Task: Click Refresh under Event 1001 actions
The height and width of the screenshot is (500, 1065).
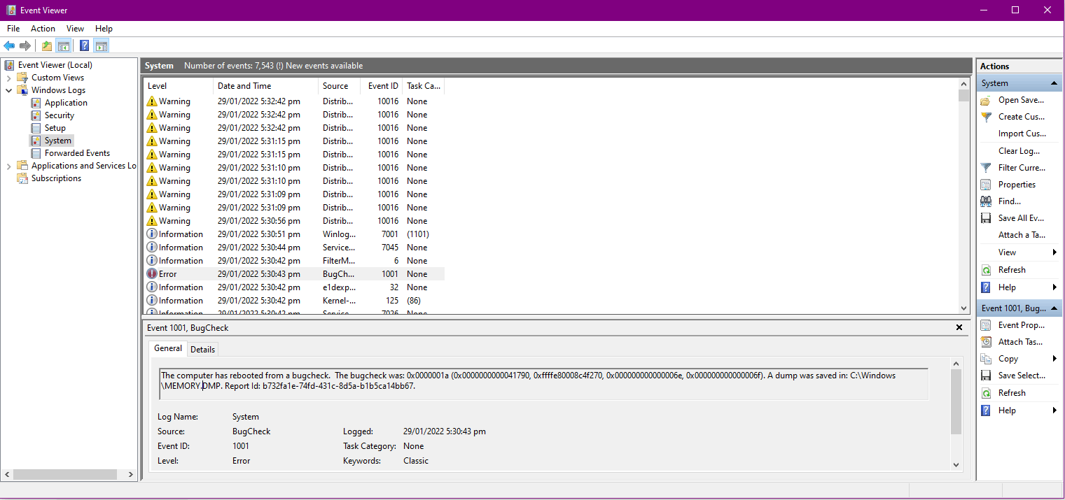Action: pos(1012,393)
